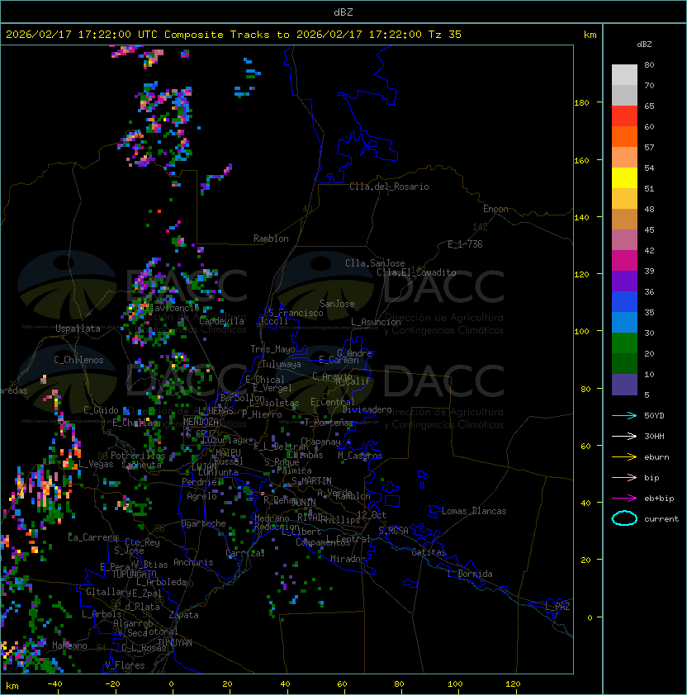Click the JUNIN label on map

303,502
